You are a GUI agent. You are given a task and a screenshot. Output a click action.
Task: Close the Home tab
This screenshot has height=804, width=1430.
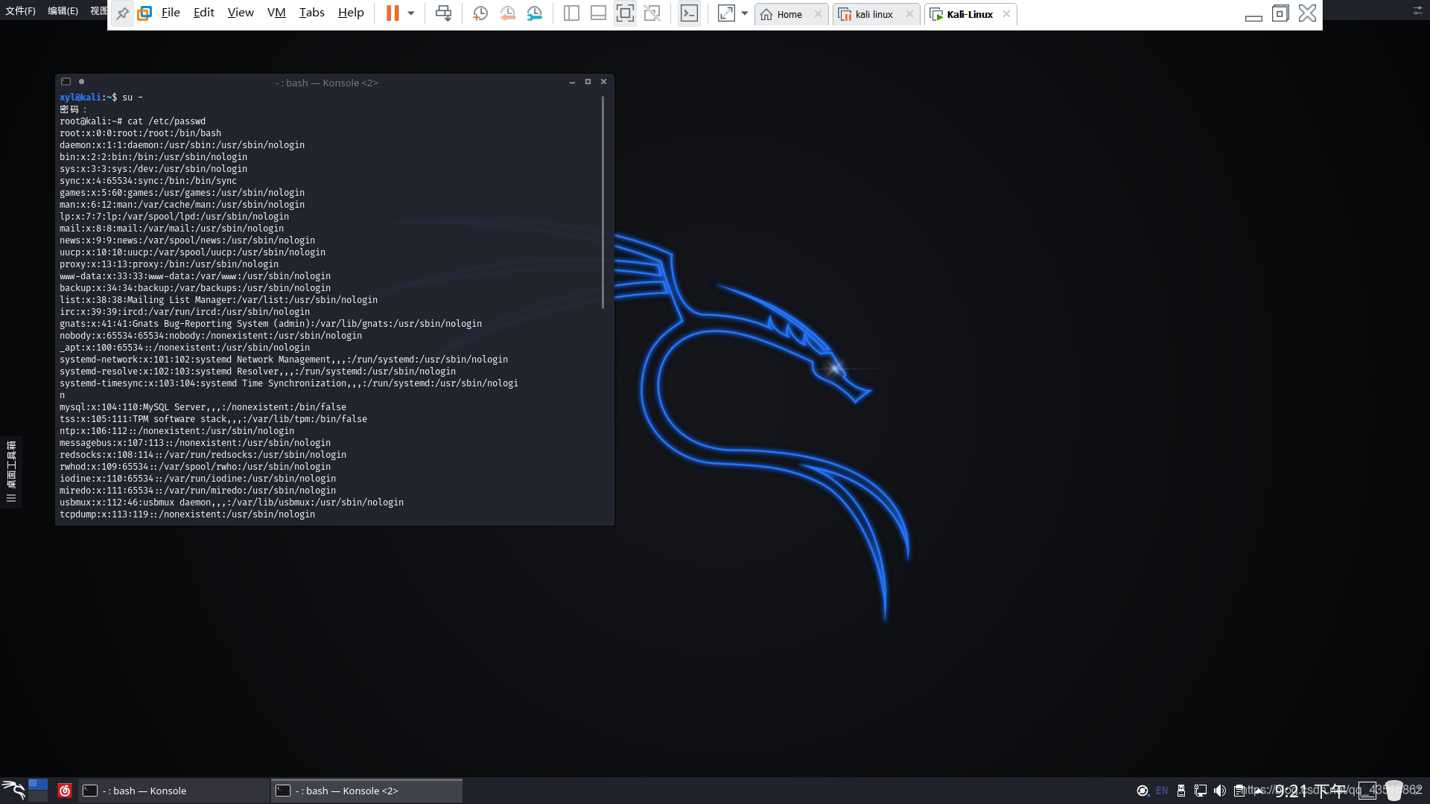[818, 14]
